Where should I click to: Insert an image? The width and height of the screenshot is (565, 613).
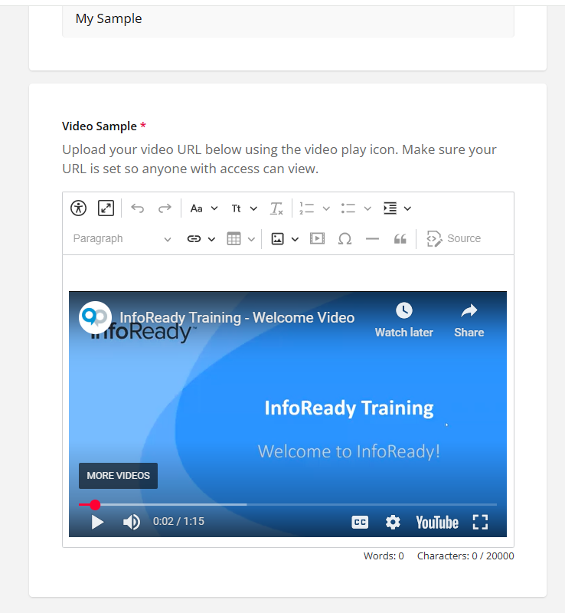277,238
